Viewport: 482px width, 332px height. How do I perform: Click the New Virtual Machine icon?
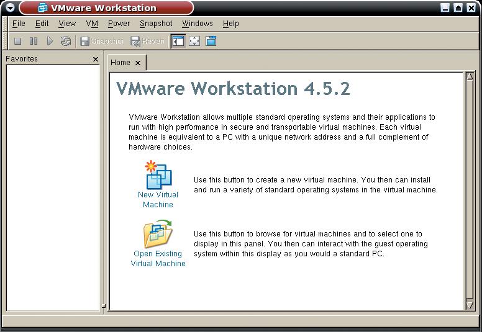pos(158,174)
